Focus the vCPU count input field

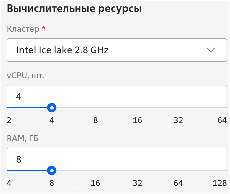(116, 96)
